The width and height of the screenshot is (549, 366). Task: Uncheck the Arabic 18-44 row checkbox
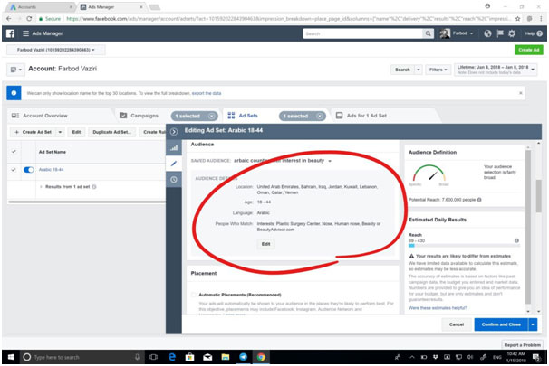tap(14, 169)
